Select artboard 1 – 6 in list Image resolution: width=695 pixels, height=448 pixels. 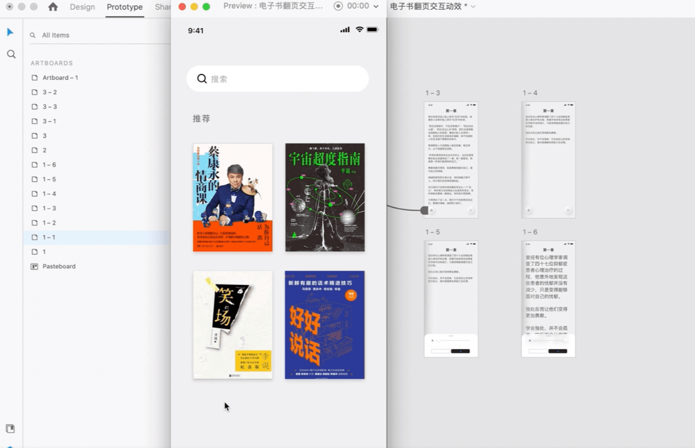coord(97,165)
